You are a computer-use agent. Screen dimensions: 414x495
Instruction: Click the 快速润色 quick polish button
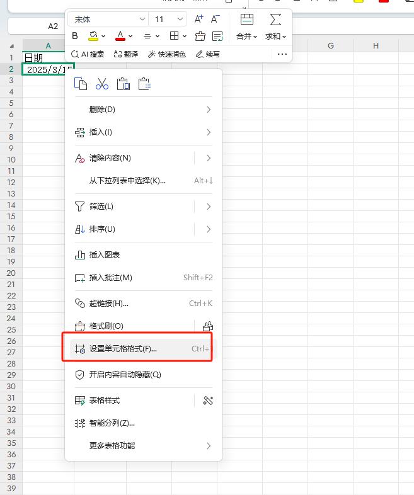click(x=167, y=54)
